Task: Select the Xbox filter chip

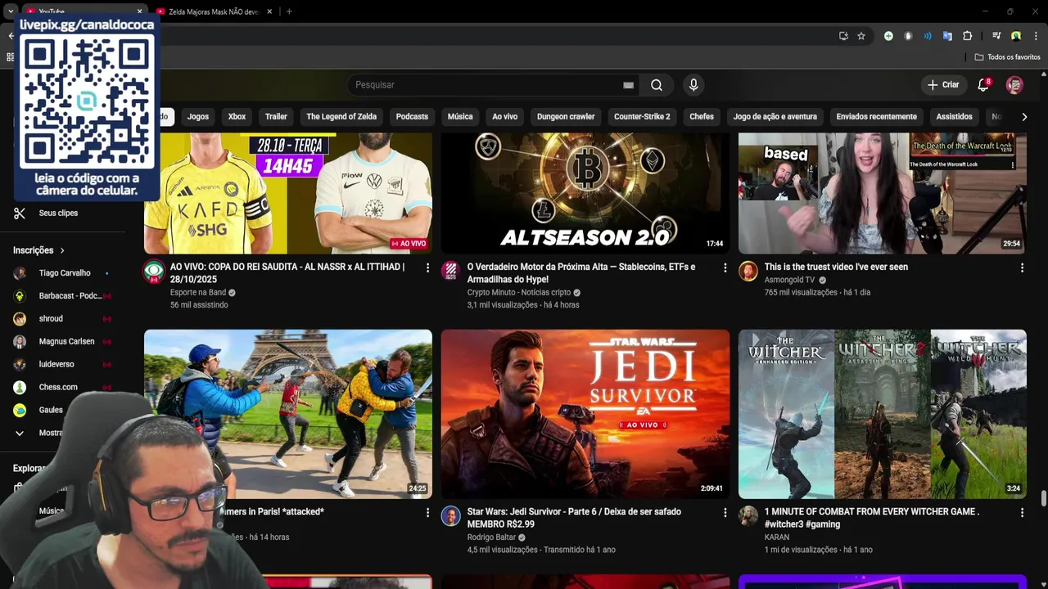Action: coord(237,117)
